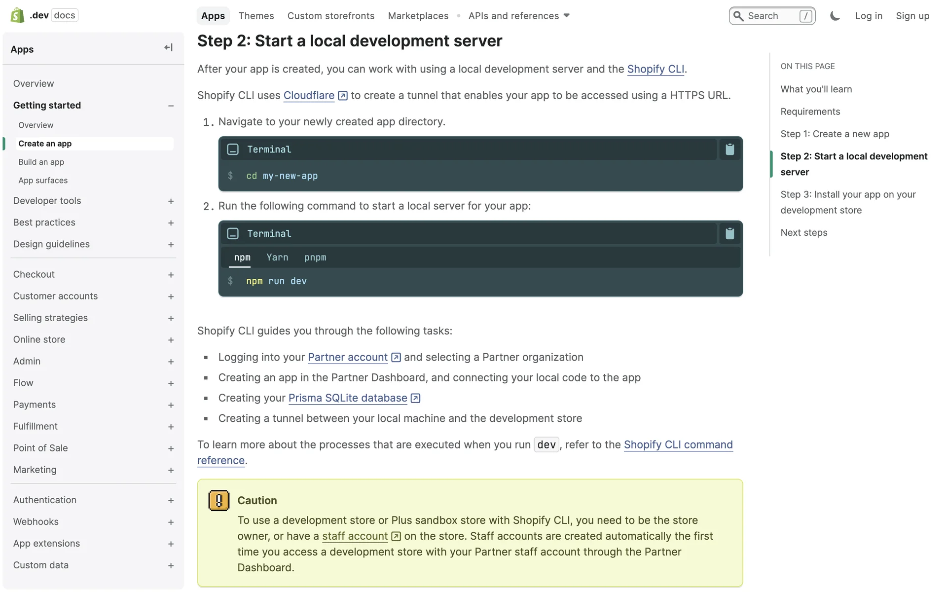The height and width of the screenshot is (592, 947).
Task: Copy the cd my-new-app command
Action: coord(729,149)
